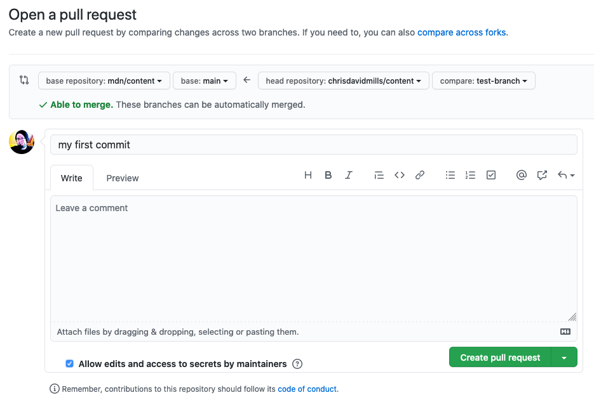Viewport: 594px width, 400px height.
Task: Insert a bulleted list
Action: (x=450, y=175)
